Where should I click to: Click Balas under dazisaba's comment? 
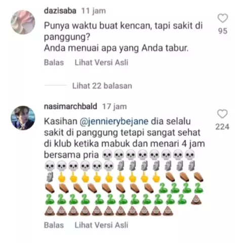pyautogui.click(x=54, y=62)
